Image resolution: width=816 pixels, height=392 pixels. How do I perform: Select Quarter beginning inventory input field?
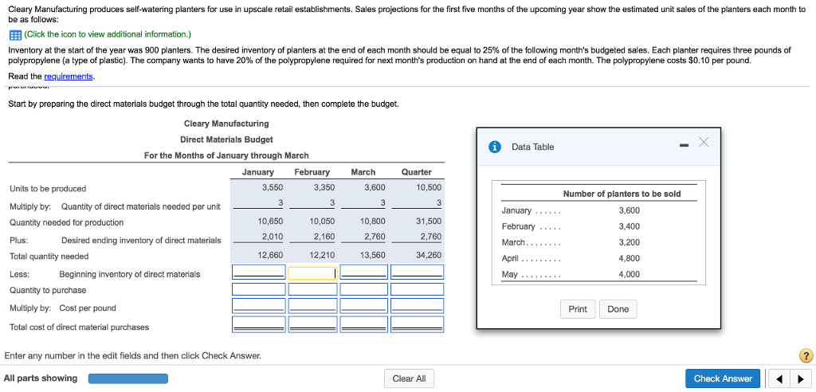(x=417, y=272)
